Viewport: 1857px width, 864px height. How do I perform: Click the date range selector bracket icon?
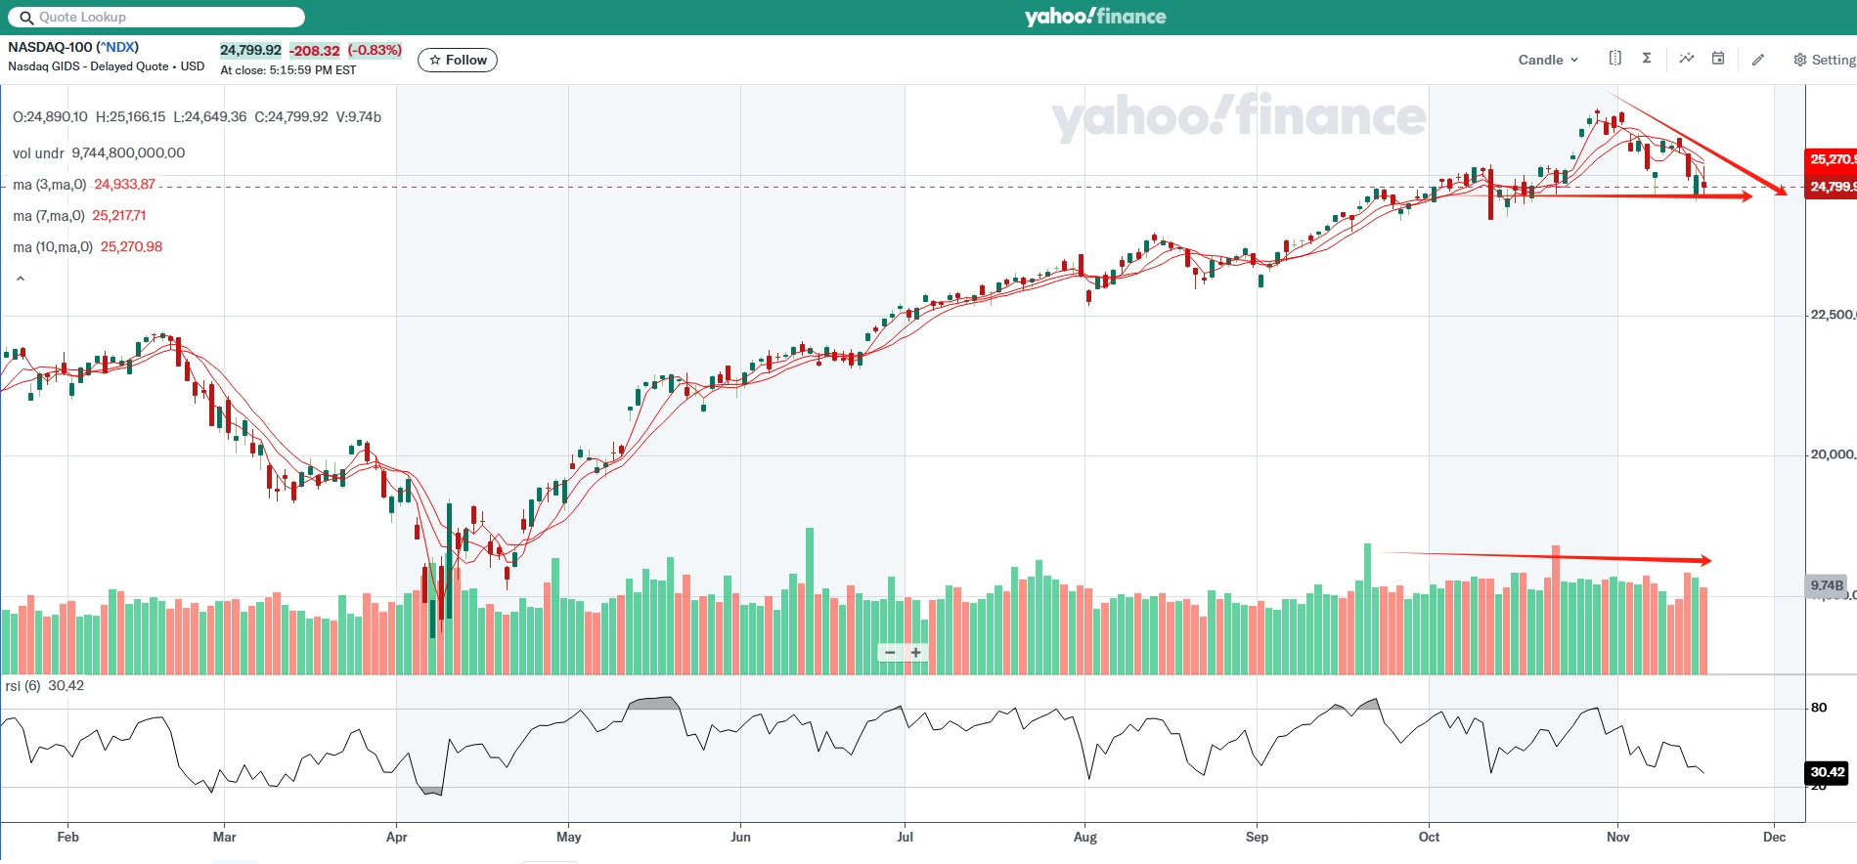pos(1614,59)
